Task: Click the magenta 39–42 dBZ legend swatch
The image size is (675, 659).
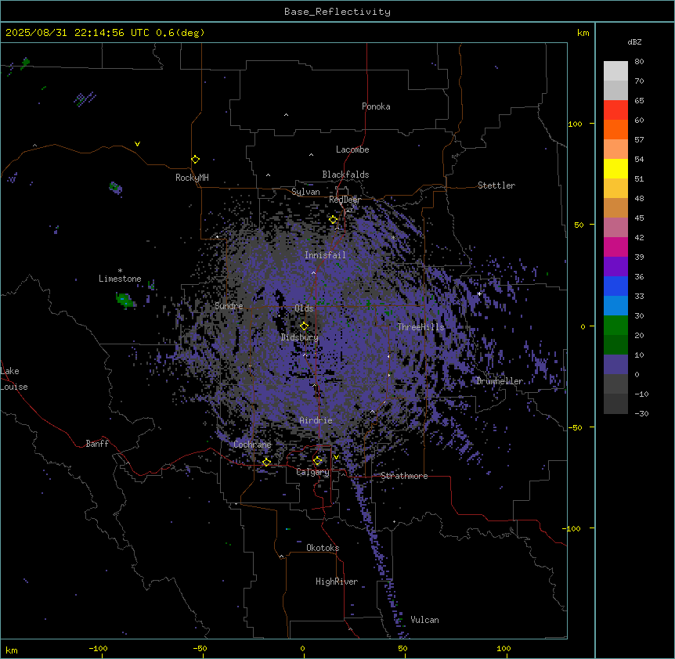Action: (x=615, y=247)
